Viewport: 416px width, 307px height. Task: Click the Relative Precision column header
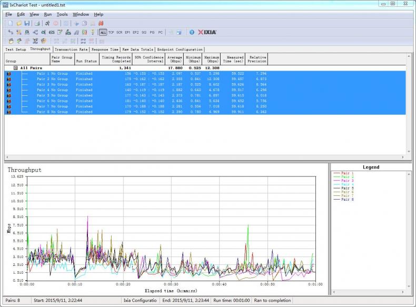point(256,59)
